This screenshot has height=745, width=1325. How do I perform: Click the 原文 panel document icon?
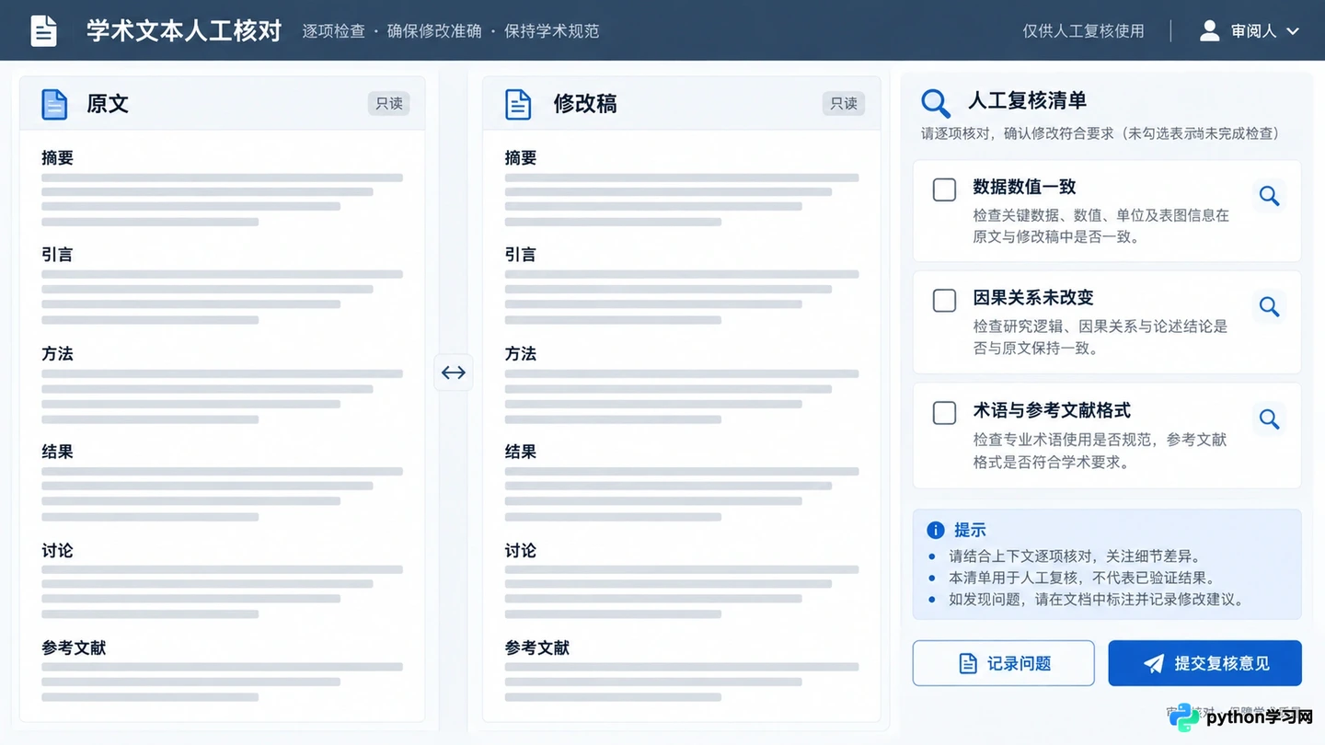point(55,104)
